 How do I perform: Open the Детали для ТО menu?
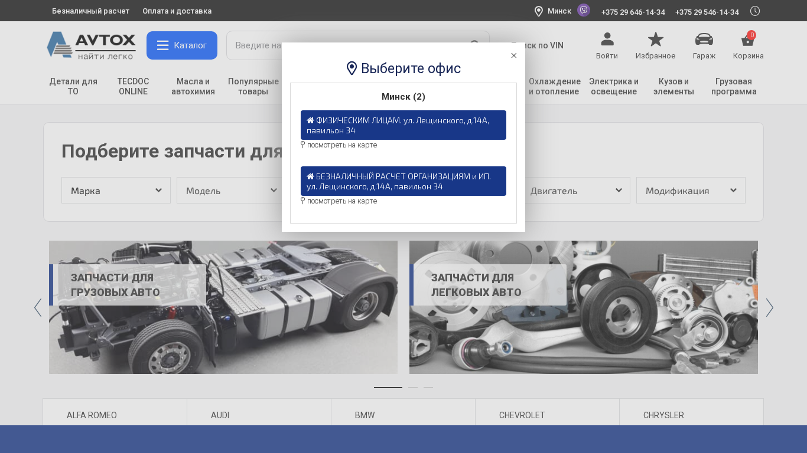(x=73, y=86)
